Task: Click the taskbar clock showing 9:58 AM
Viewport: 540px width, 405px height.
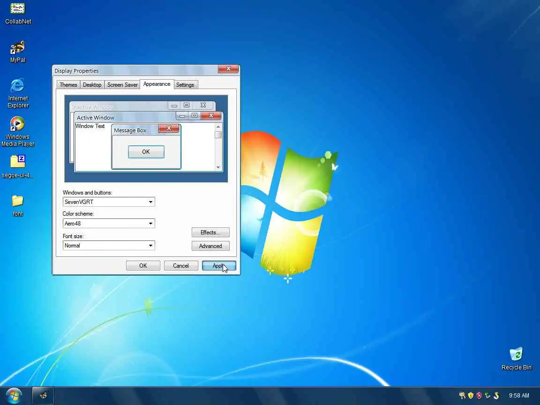Action: click(x=519, y=395)
